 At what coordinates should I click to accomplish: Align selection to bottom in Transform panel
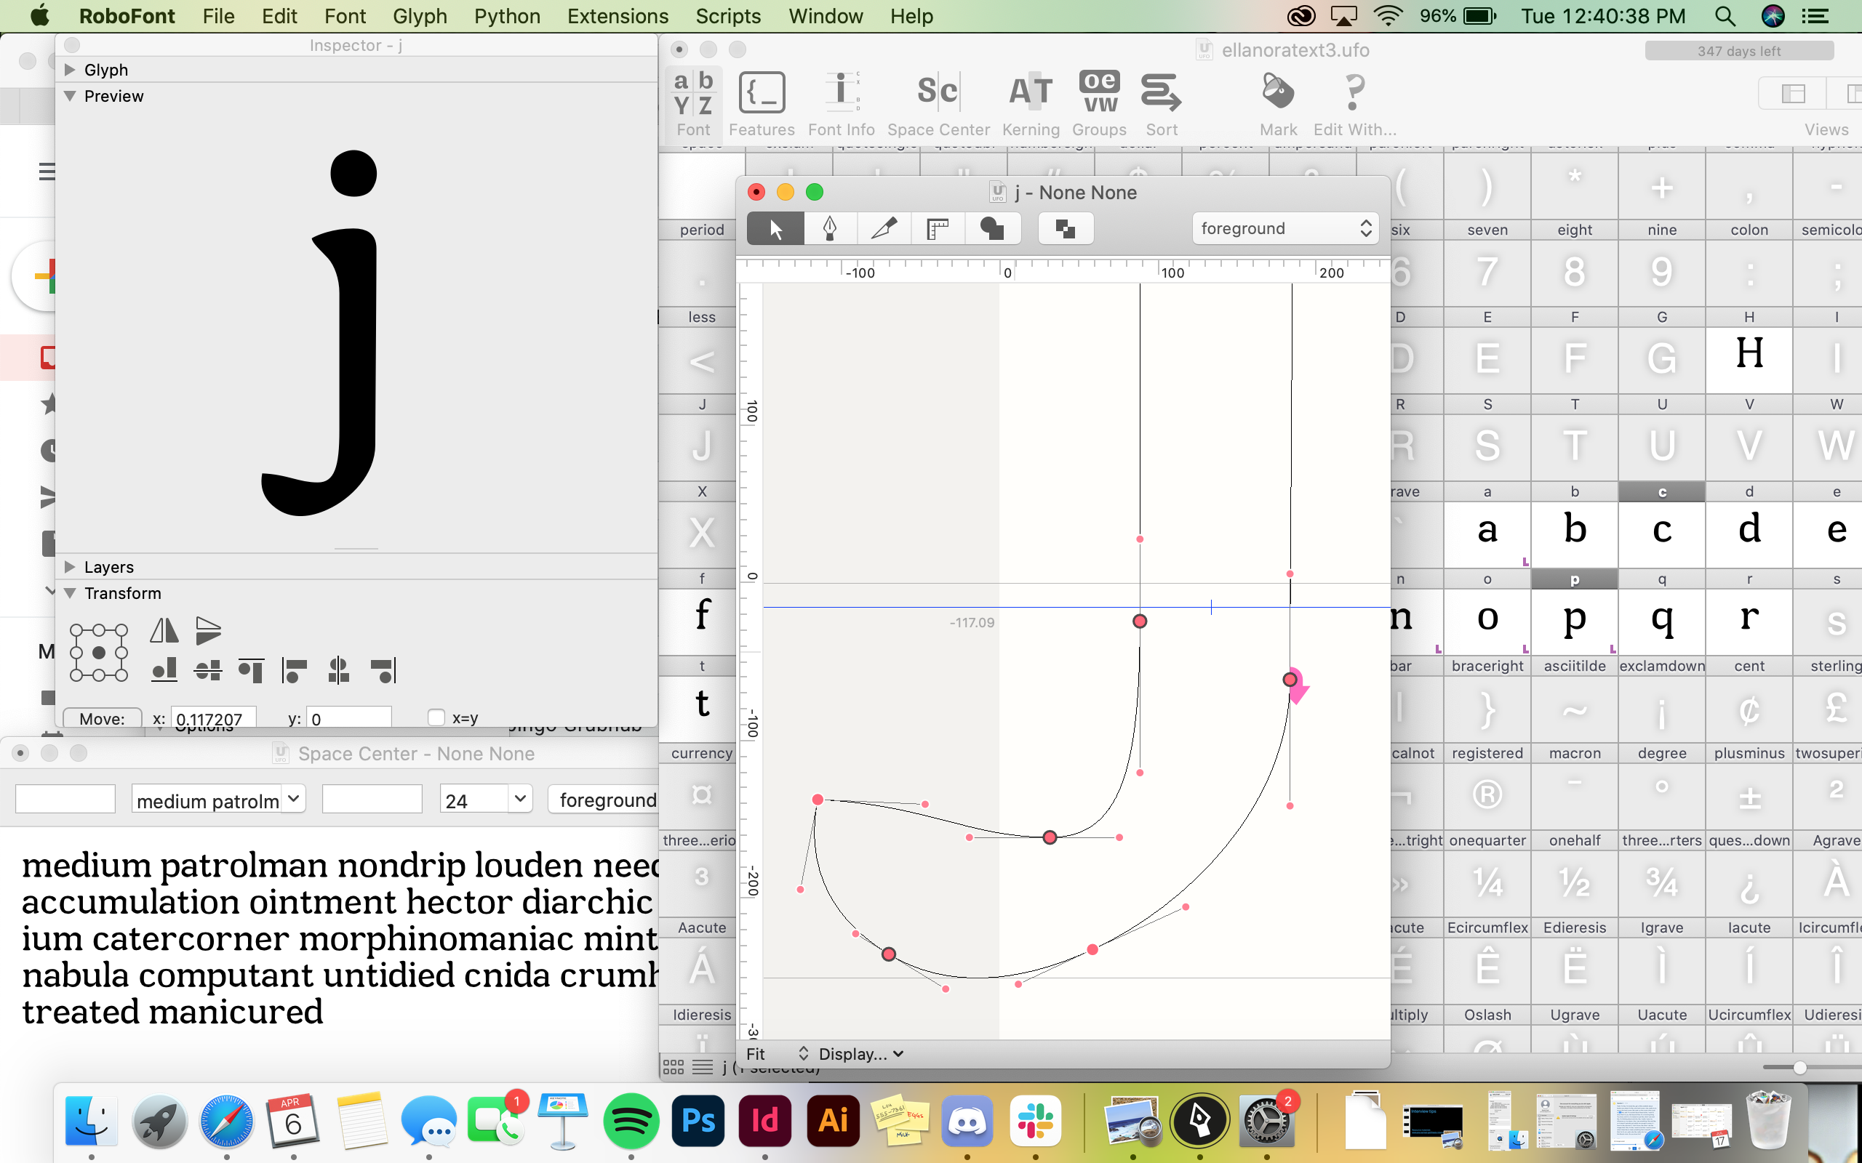tap(164, 670)
